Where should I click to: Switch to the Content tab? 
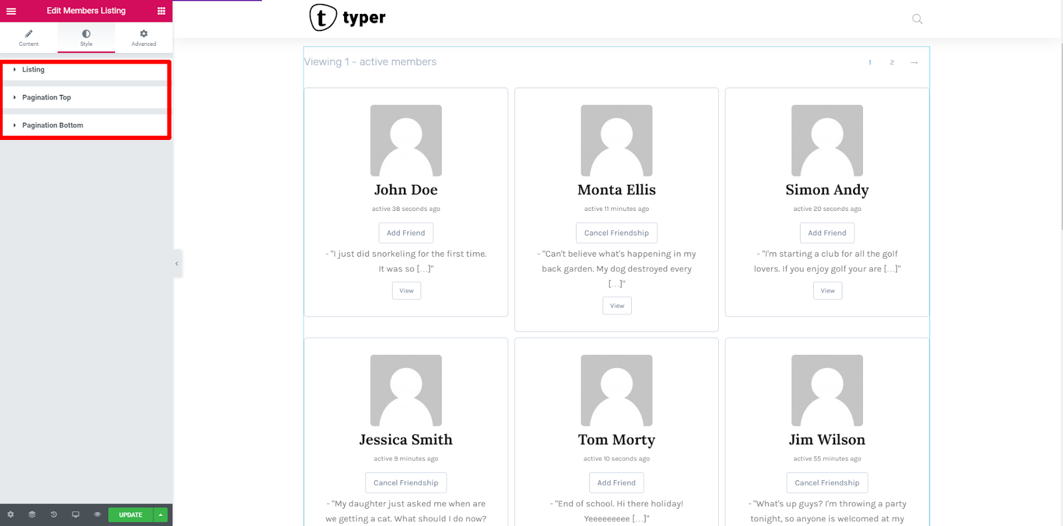pos(29,38)
